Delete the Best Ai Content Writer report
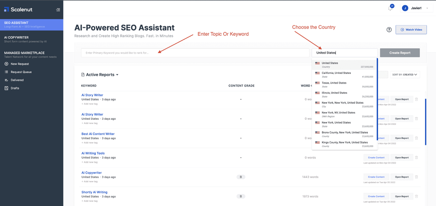This screenshot has height=206, width=436. pyautogui.click(x=416, y=138)
